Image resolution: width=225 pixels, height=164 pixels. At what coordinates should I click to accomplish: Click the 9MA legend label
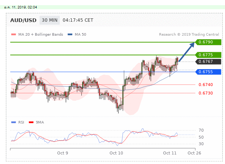(40, 122)
